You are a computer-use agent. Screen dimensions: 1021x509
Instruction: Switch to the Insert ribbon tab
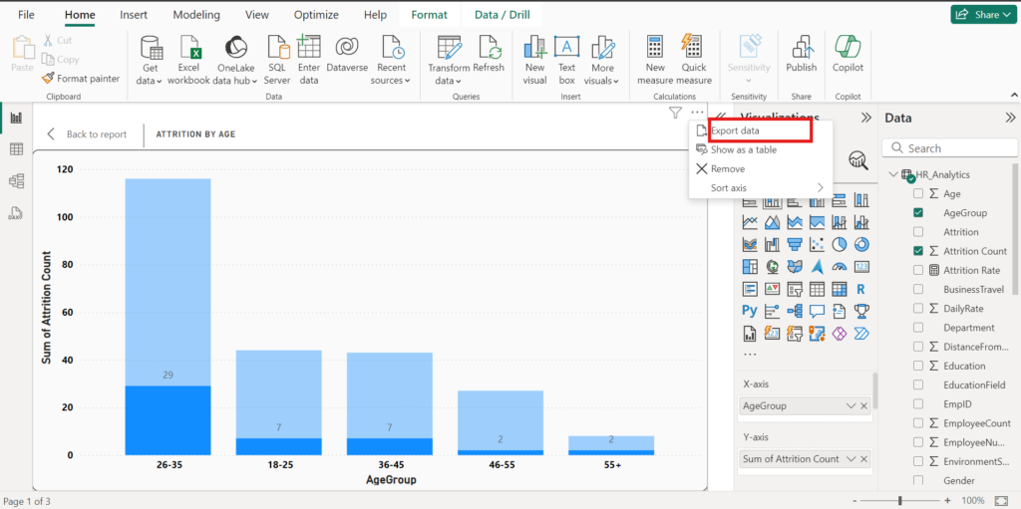[x=134, y=14]
